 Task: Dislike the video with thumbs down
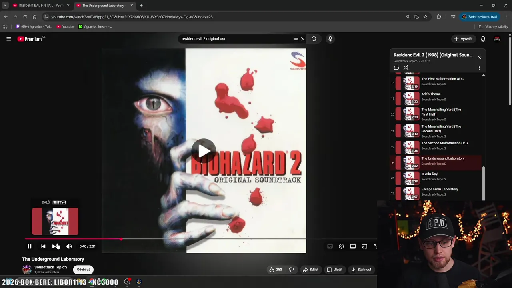coord(291,270)
